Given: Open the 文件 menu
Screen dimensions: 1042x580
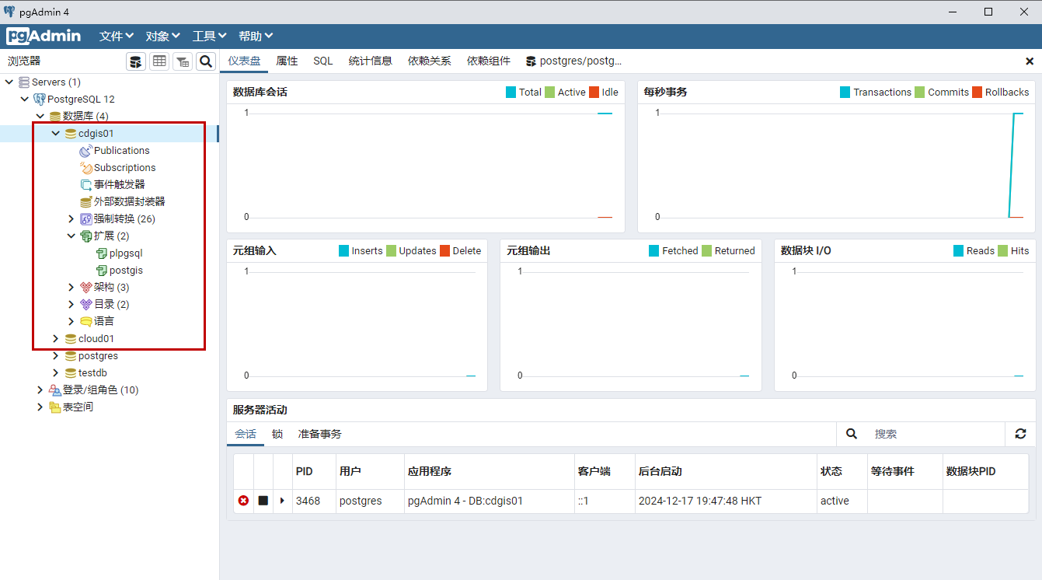Looking at the screenshot, I should (x=117, y=36).
